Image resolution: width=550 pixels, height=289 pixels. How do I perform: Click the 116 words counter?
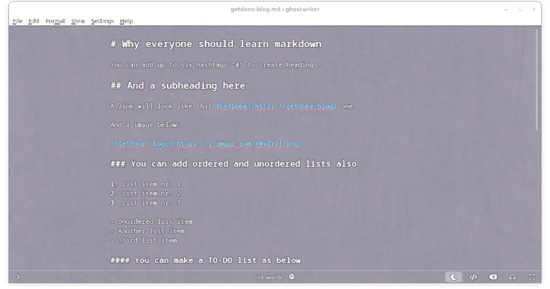[x=269, y=277]
